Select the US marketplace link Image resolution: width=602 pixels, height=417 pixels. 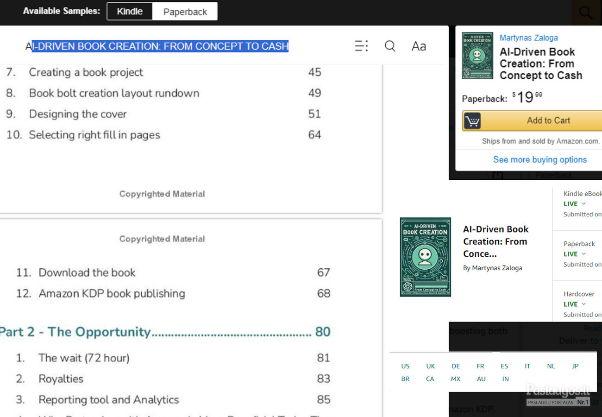(405, 366)
